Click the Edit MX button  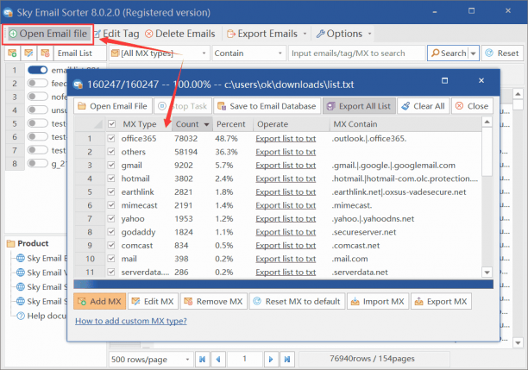tap(153, 301)
